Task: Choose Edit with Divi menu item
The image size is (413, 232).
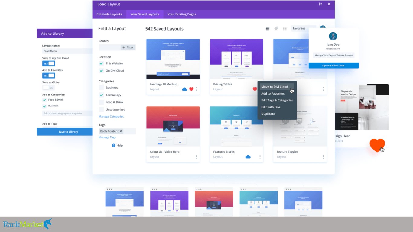Action: (271, 107)
